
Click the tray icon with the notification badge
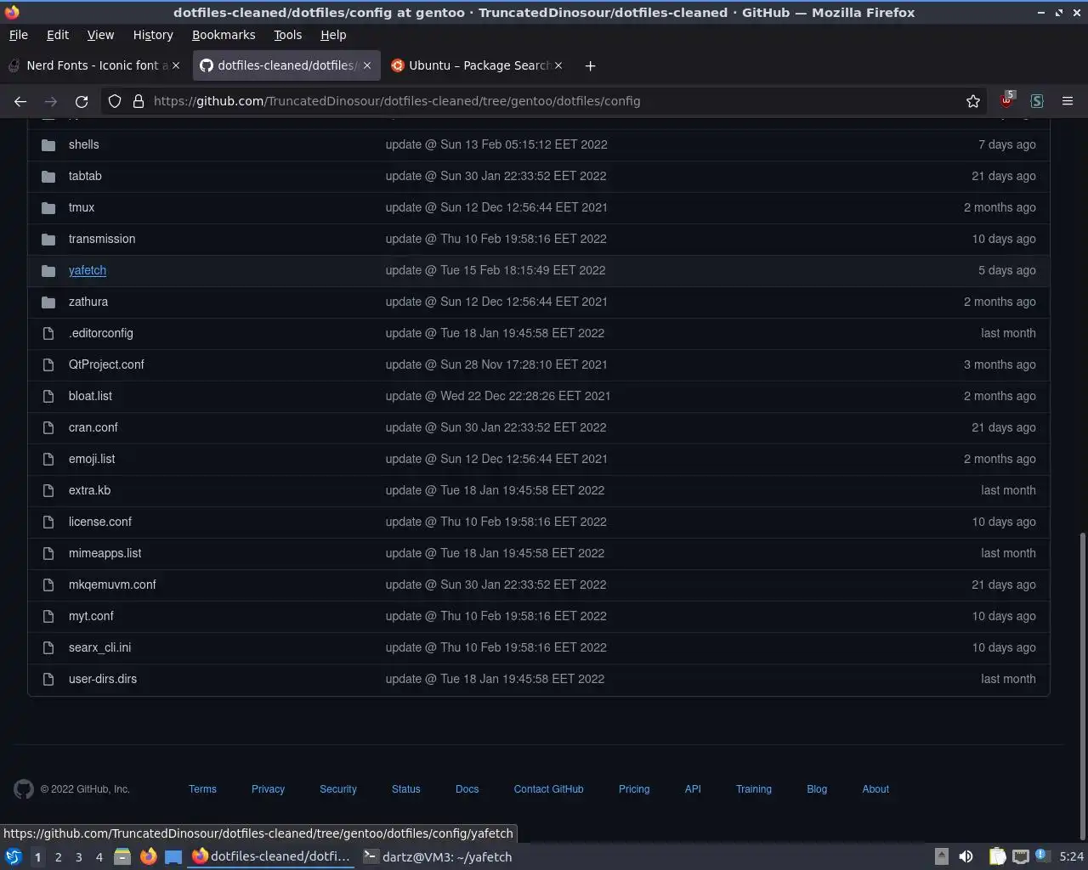(1042, 856)
